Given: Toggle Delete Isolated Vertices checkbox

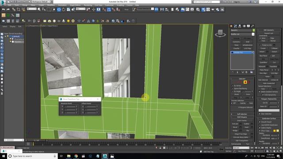Looking at the screenshot, I should point(260,92).
